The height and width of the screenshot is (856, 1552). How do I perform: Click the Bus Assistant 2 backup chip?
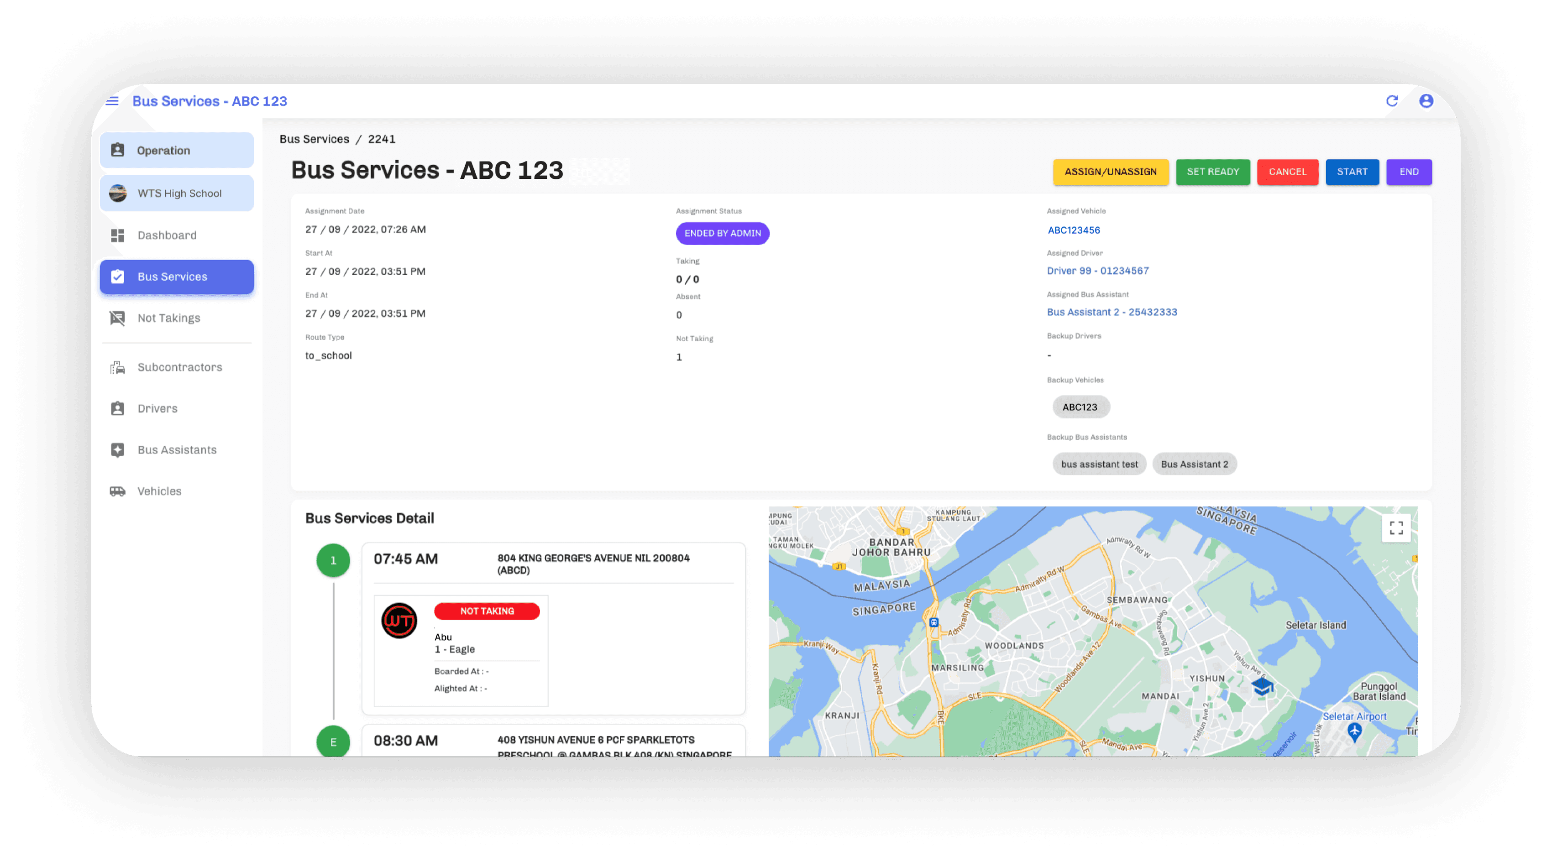(x=1194, y=465)
